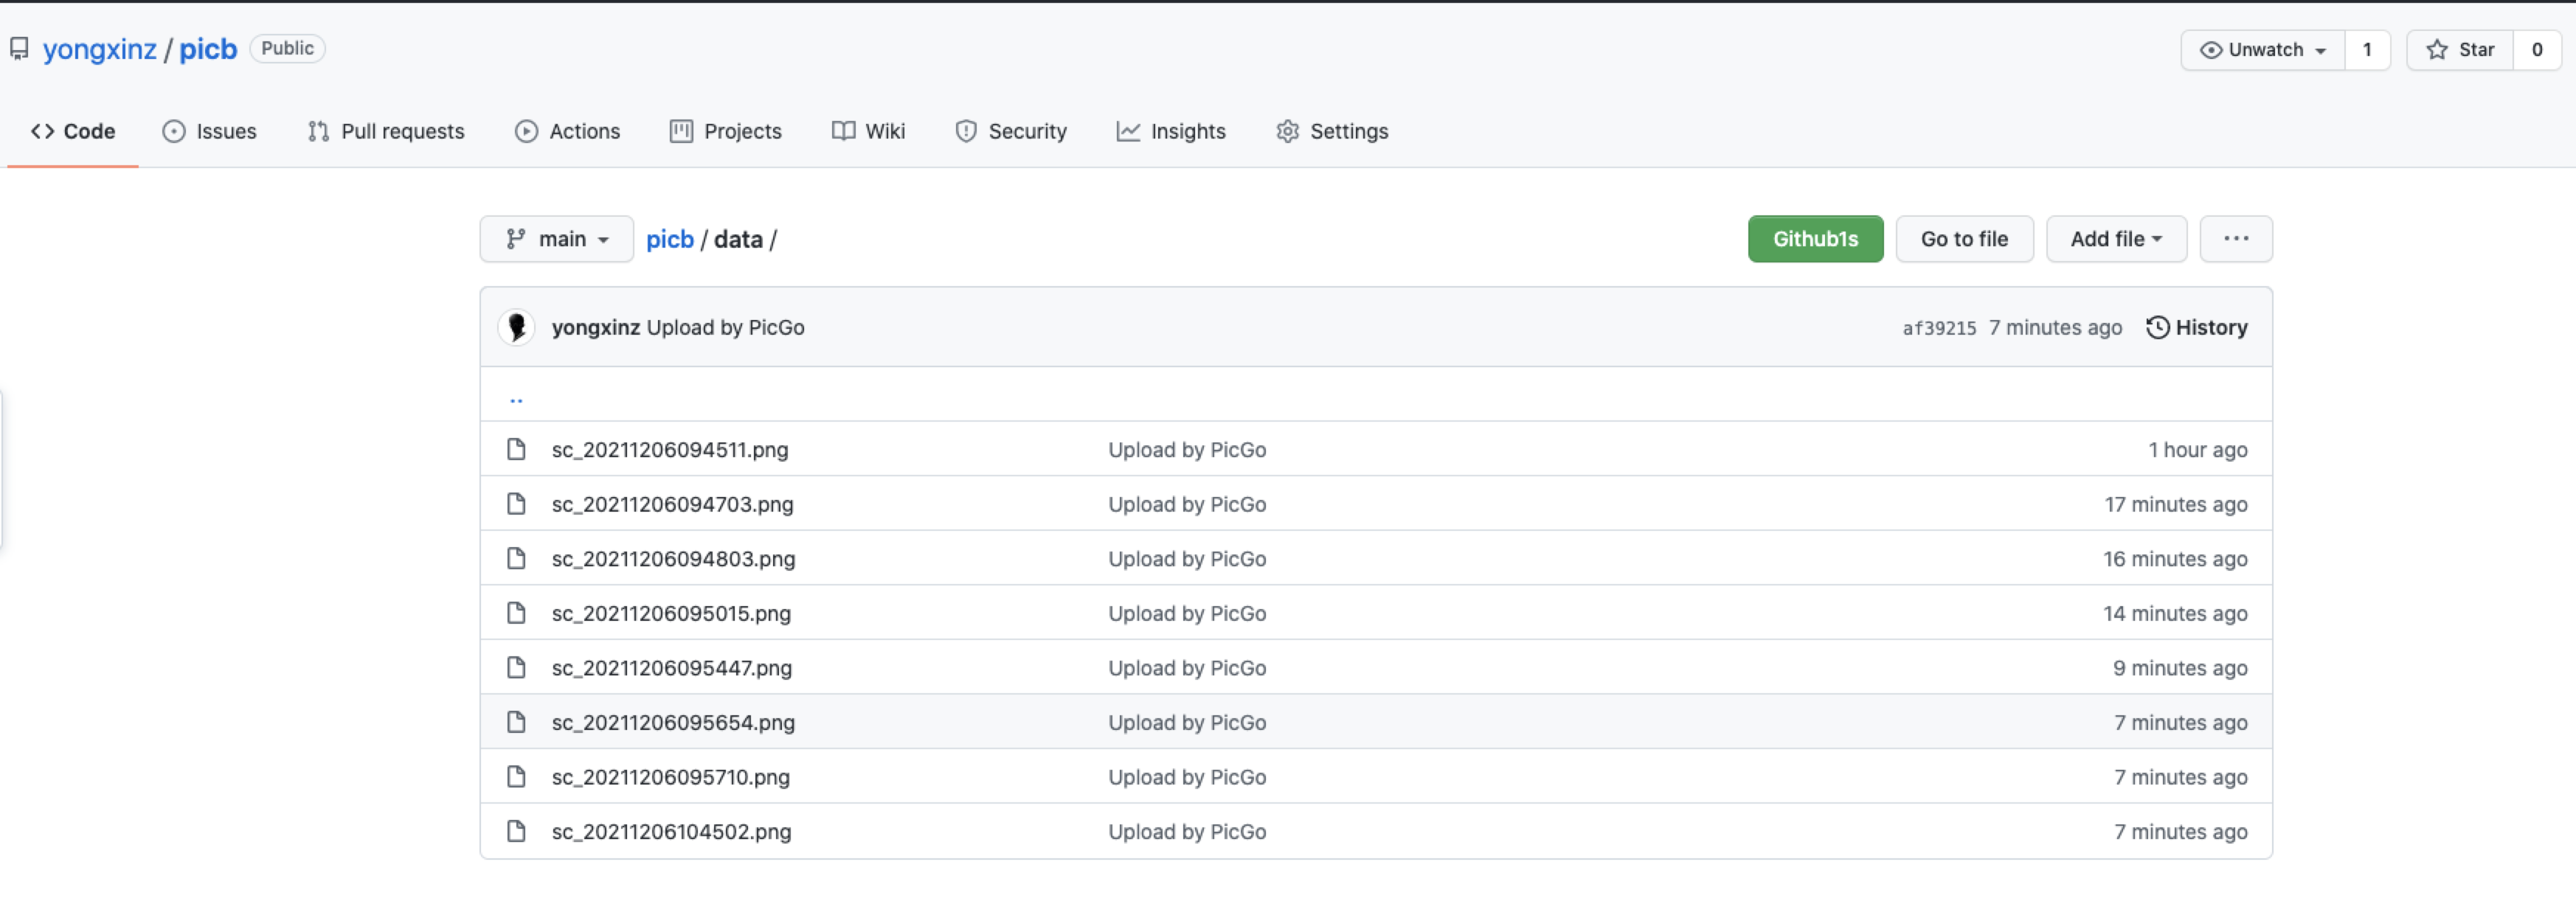Switch to the Pull requests tab
The image size is (2576, 904).
pyautogui.click(x=386, y=131)
